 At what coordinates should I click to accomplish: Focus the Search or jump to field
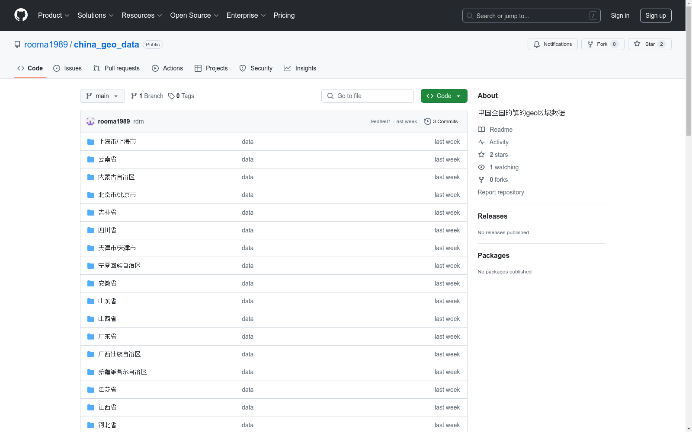pos(532,16)
